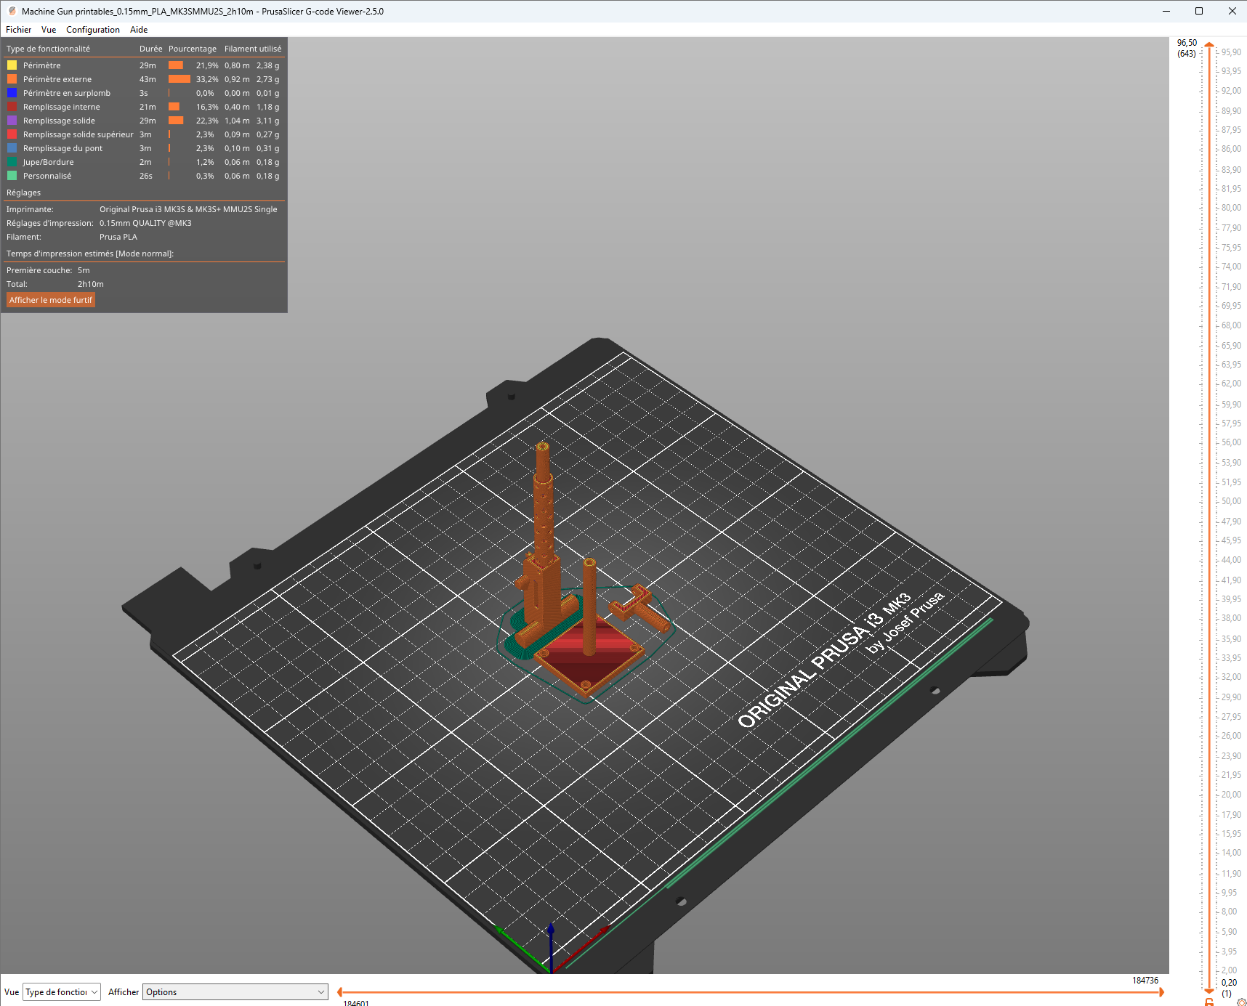Click the top thumb of vertical layer slider
The width and height of the screenshot is (1247, 1006).
[x=1209, y=45]
